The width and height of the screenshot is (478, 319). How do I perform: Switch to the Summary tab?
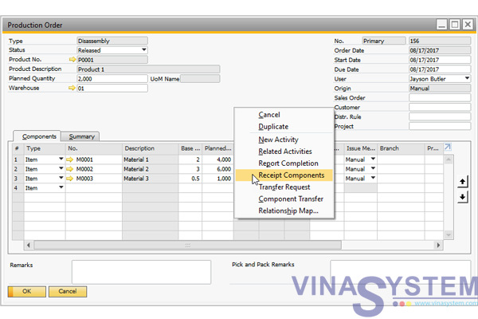pos(82,136)
